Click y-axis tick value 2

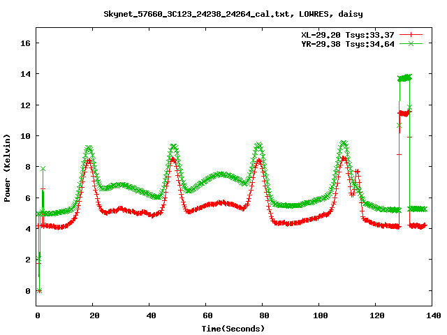coord(28,260)
